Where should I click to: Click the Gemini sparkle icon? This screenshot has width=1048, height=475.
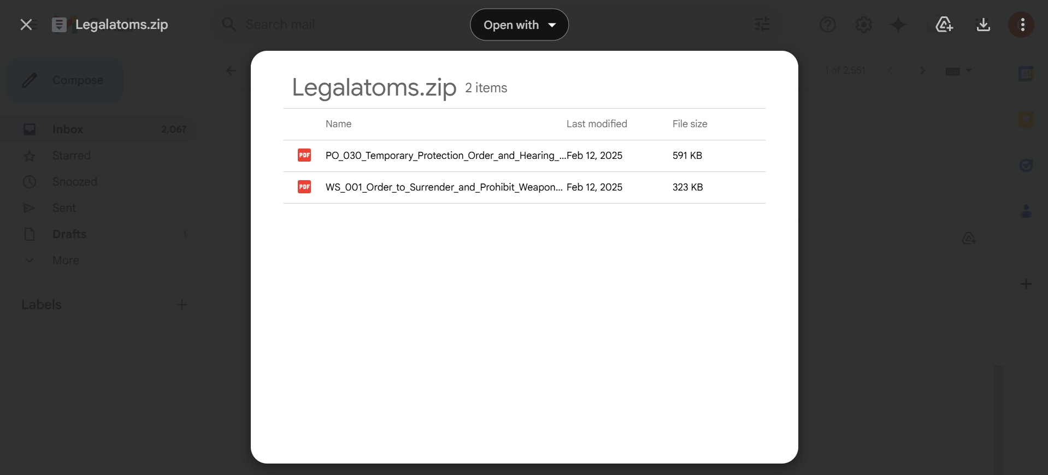pos(898,25)
